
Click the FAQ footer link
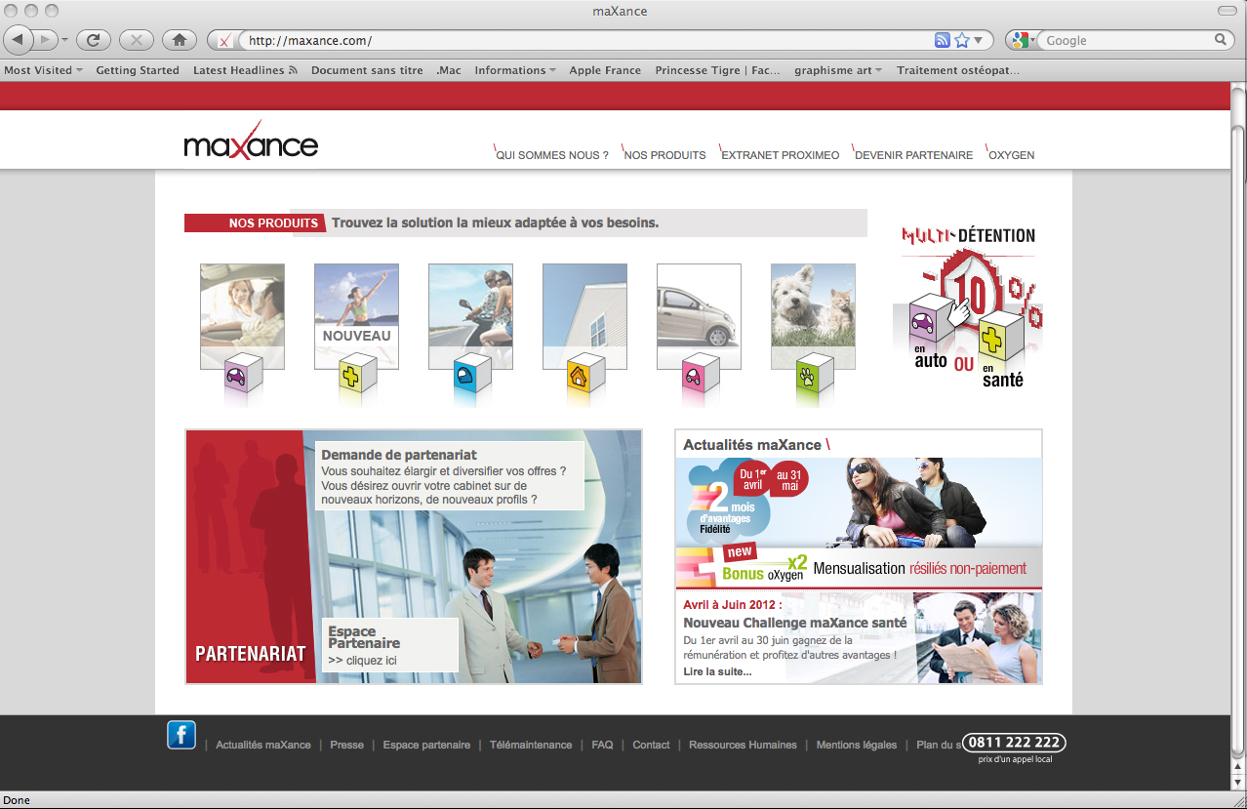(x=602, y=745)
